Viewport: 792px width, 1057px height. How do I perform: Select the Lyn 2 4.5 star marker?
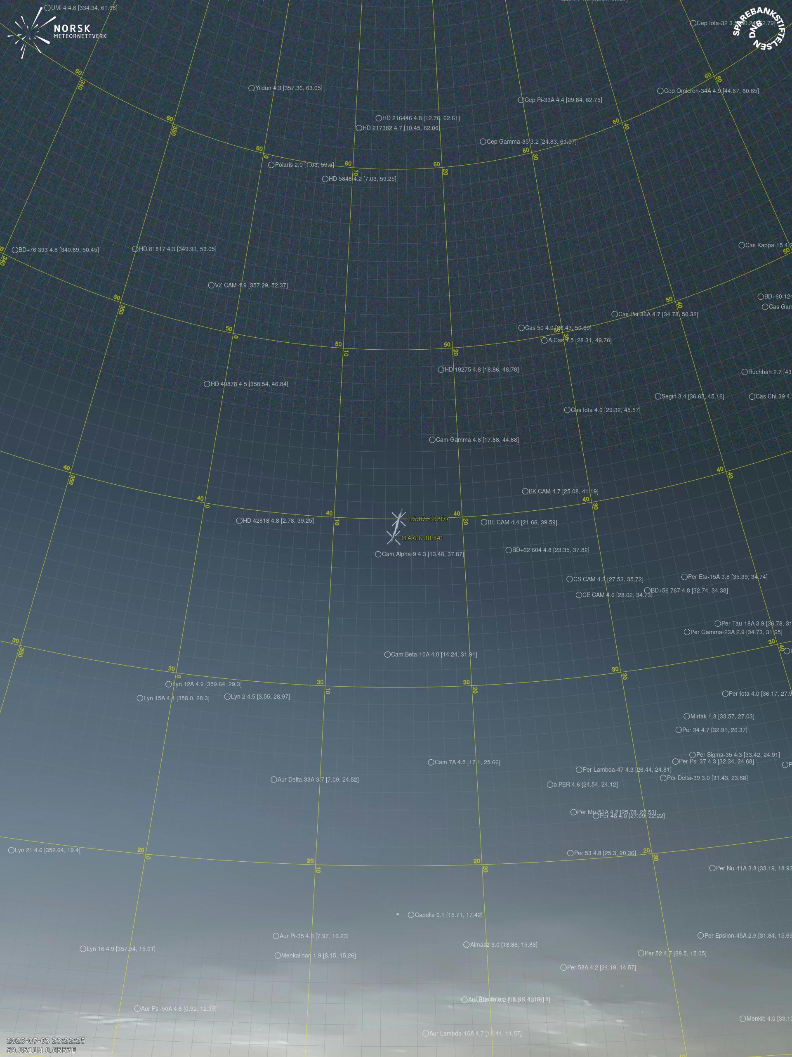(x=227, y=697)
